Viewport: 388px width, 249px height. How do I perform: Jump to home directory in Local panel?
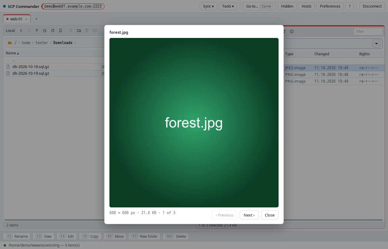pos(45,31)
